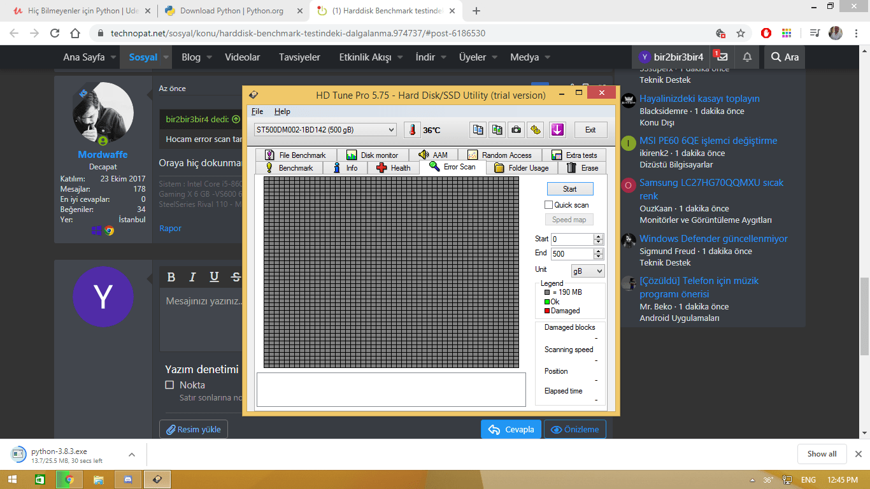Click the green Ok legend swatch
Image resolution: width=870 pixels, height=489 pixels.
547,302
